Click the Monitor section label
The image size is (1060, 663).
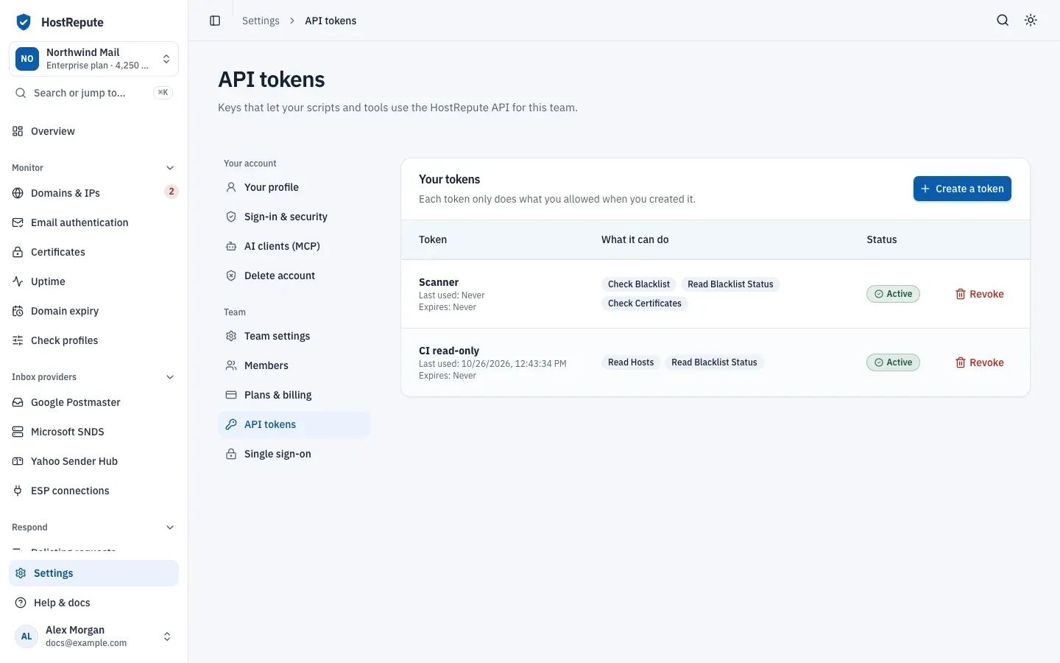click(27, 168)
